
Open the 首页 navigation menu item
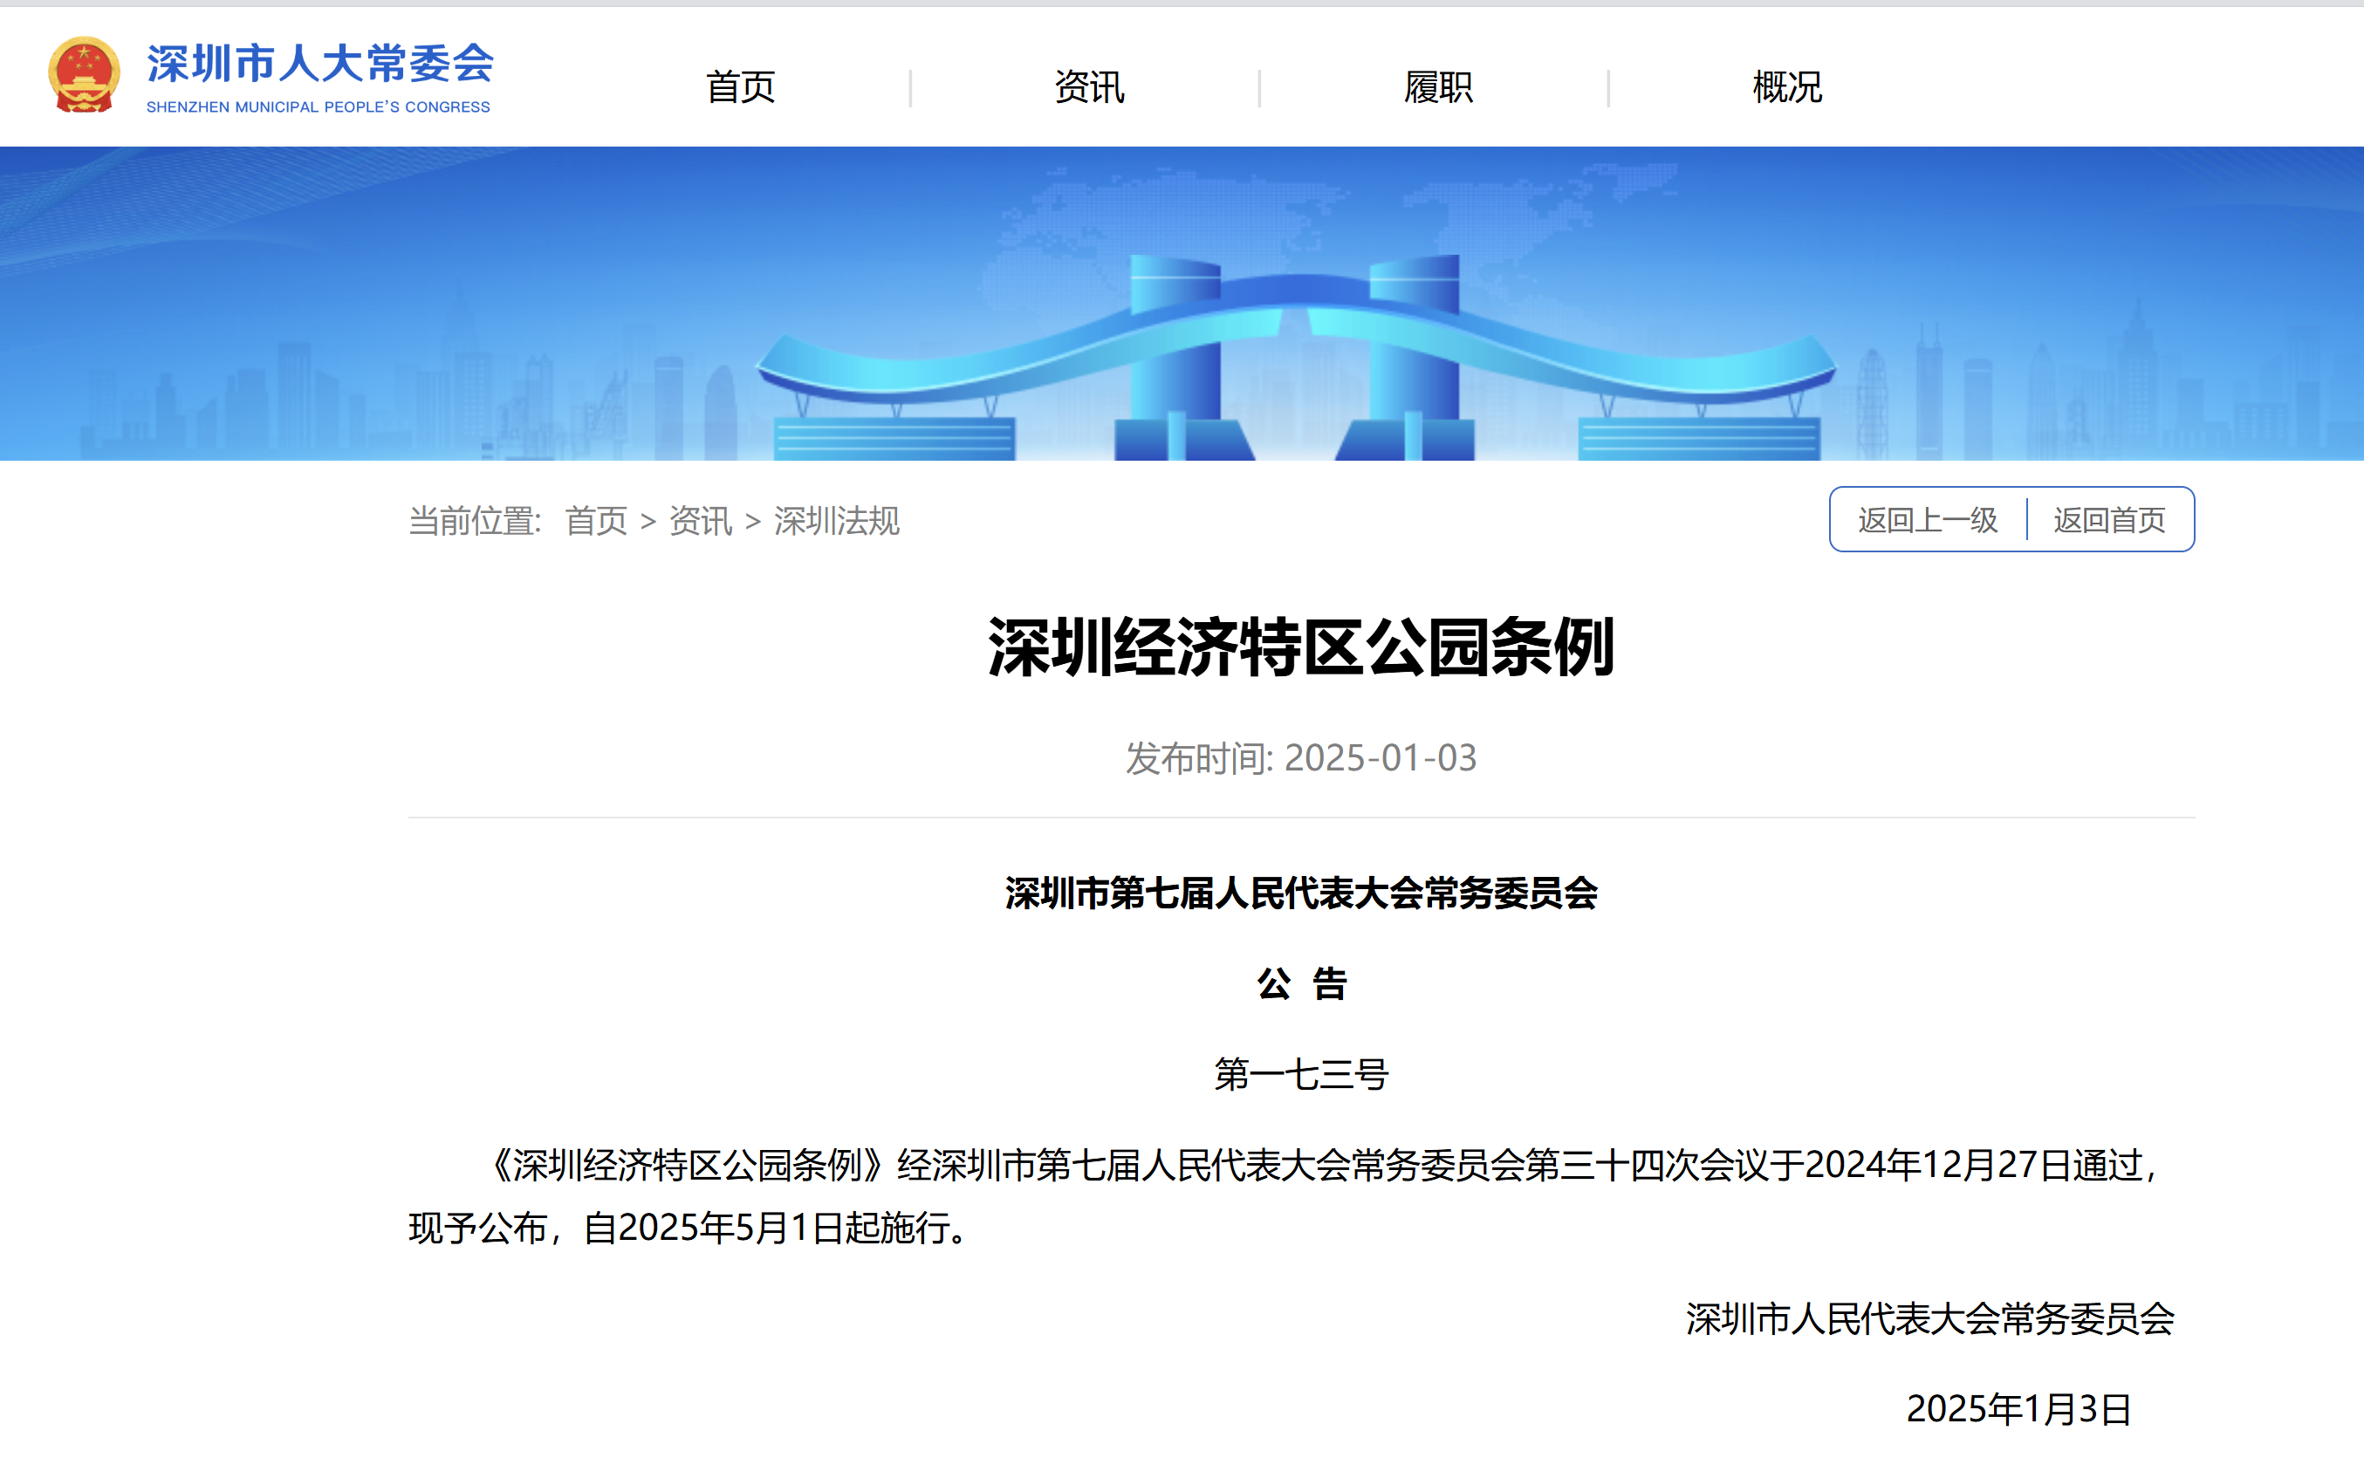click(x=740, y=88)
